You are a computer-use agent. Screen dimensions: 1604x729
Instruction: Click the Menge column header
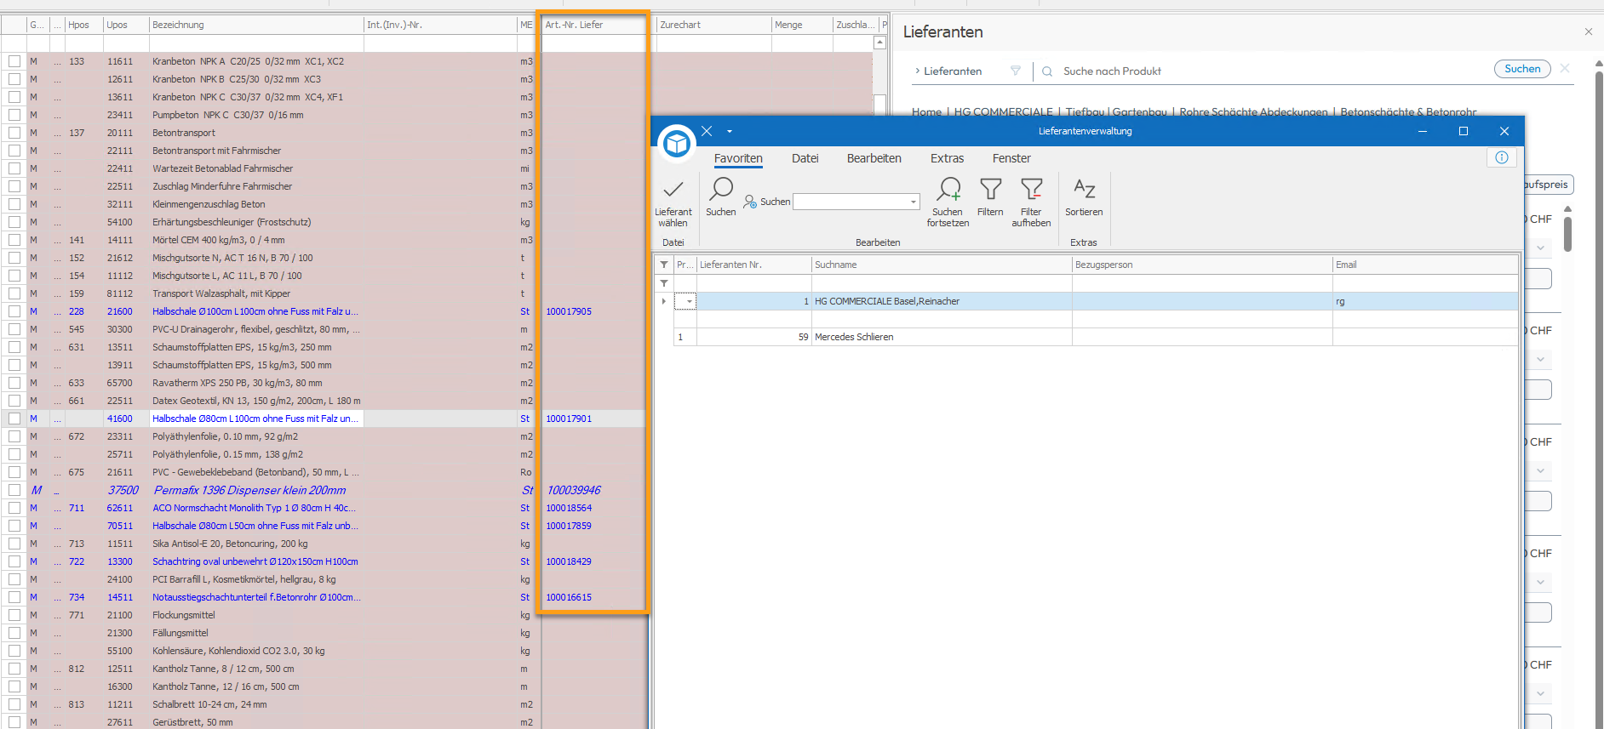coord(802,25)
